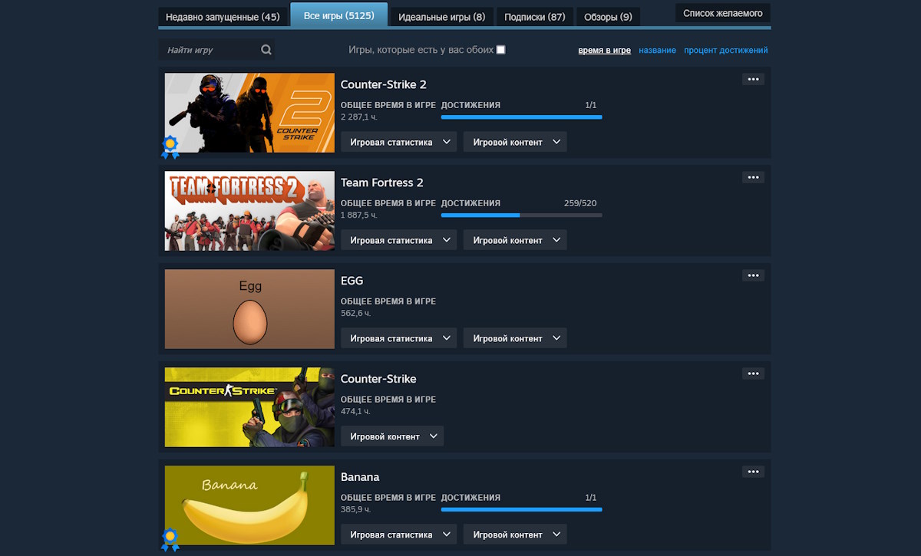Click the EGG banner image
Viewport: 921px width, 556px height.
[x=249, y=309]
